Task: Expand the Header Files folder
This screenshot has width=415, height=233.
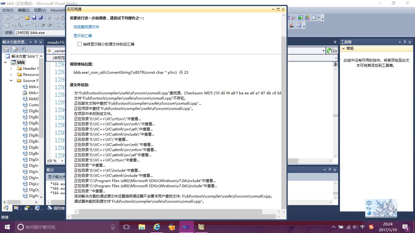Action: pyautogui.click(x=11, y=69)
